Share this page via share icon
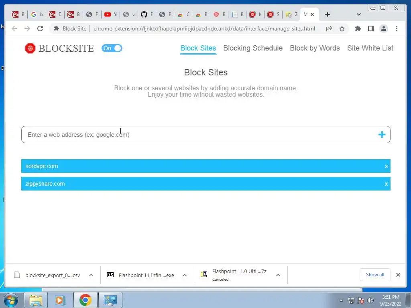411x308 pixels. pyautogui.click(x=329, y=28)
